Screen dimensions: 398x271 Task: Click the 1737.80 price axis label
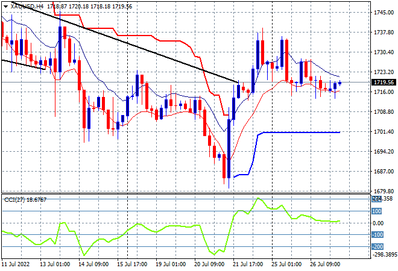[x=384, y=32]
